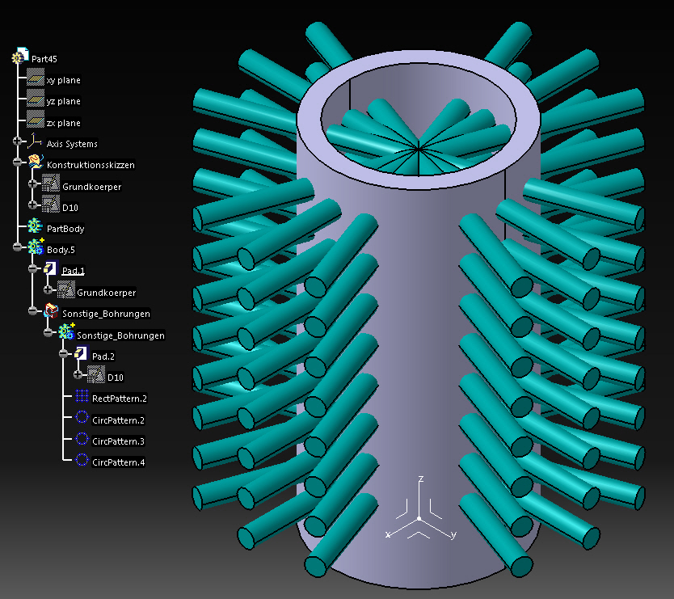This screenshot has width=674, height=599.
Task: Select the xy plane icon
Action: [x=36, y=78]
